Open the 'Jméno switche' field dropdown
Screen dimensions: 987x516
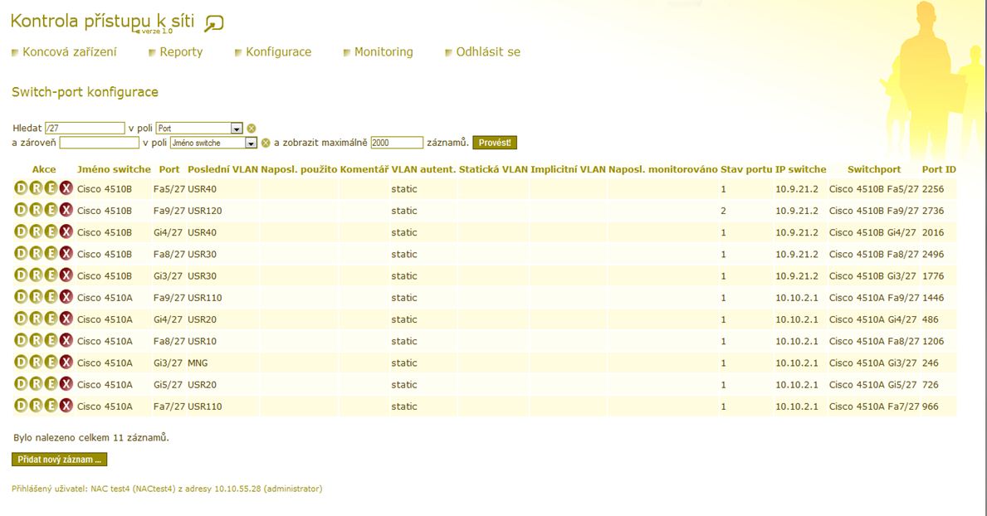tap(251, 143)
